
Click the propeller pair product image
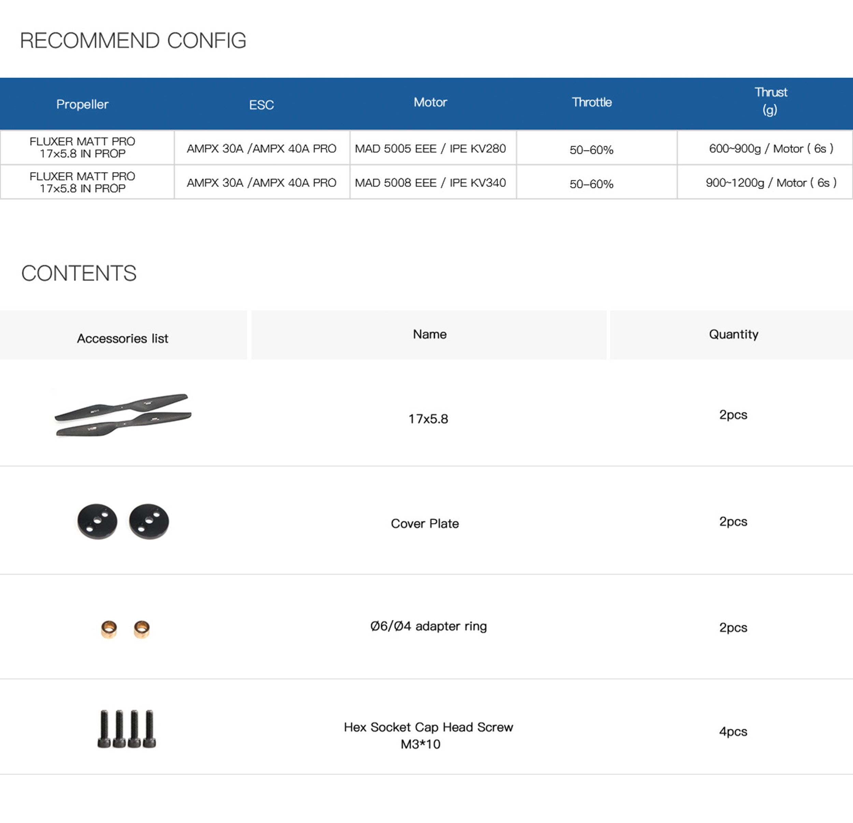123,415
